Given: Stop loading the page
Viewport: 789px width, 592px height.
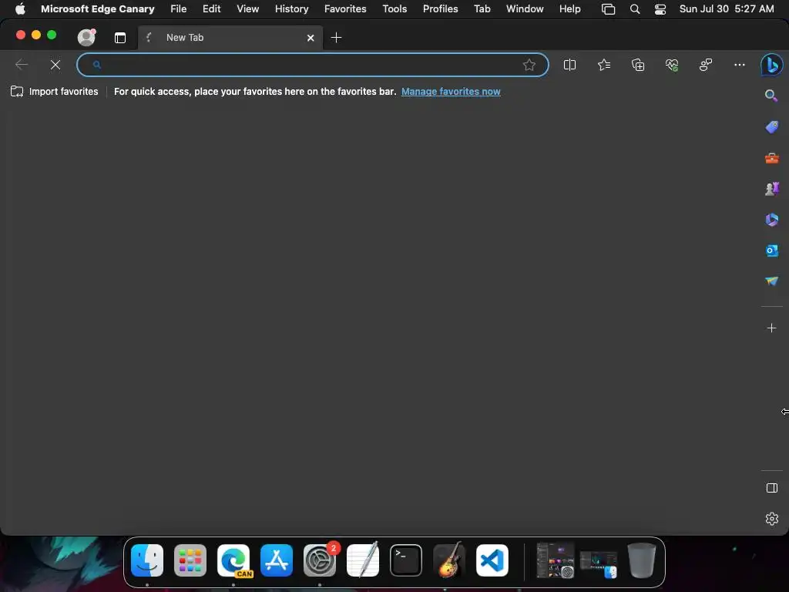Looking at the screenshot, I should pos(55,65).
